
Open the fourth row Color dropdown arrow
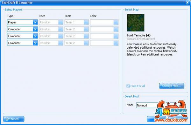pos(116,43)
